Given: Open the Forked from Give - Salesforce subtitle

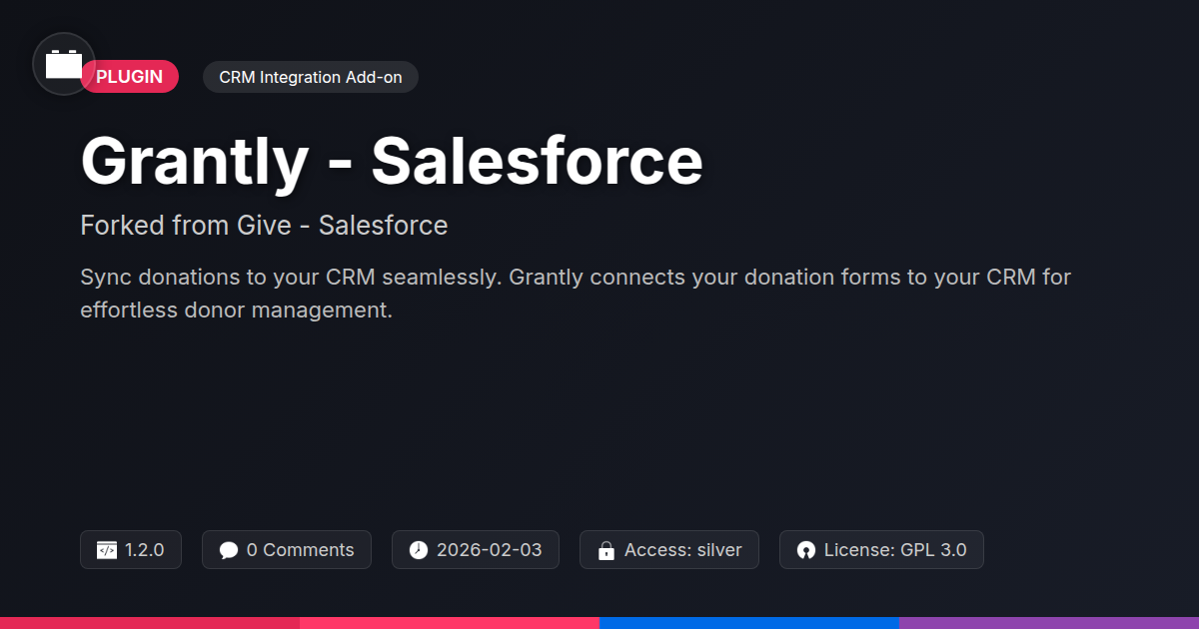Looking at the screenshot, I should 264,226.
